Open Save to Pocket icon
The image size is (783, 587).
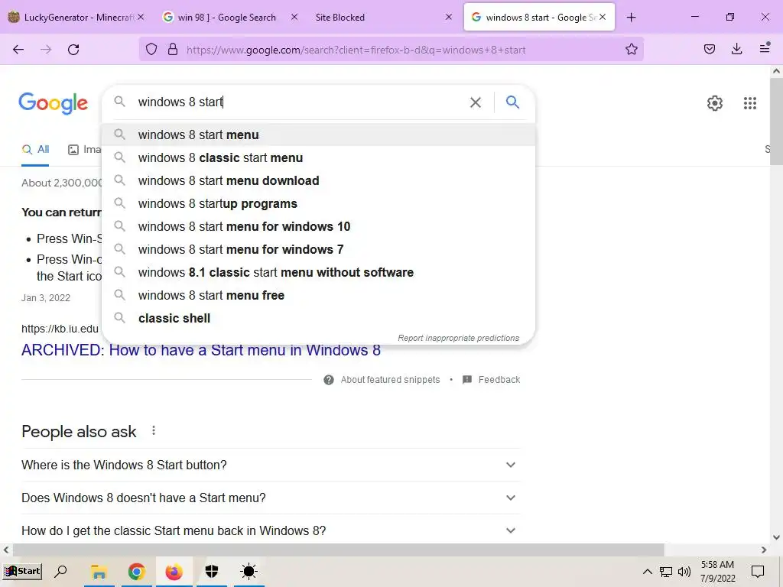click(709, 49)
